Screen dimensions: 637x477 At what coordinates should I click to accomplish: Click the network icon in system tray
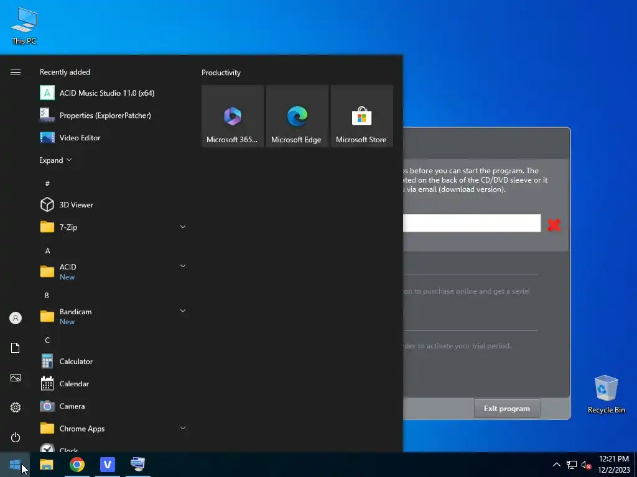click(572, 465)
